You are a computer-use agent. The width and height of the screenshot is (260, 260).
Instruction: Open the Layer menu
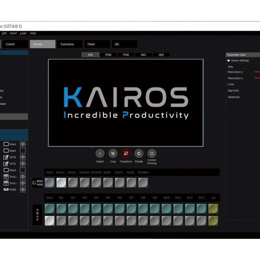(23, 33)
